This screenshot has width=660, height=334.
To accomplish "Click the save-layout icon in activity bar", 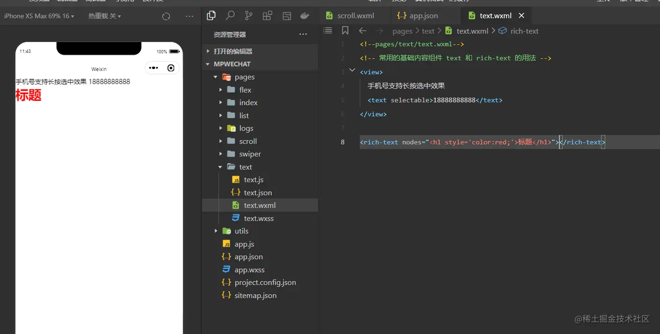I will [287, 16].
